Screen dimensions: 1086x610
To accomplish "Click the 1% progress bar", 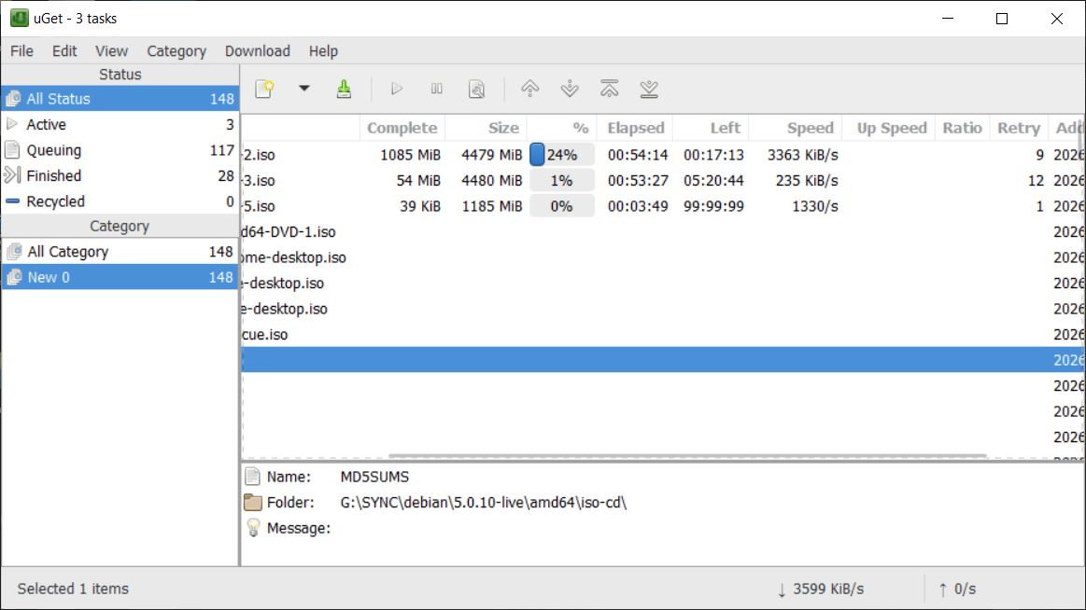I will pyautogui.click(x=562, y=181).
